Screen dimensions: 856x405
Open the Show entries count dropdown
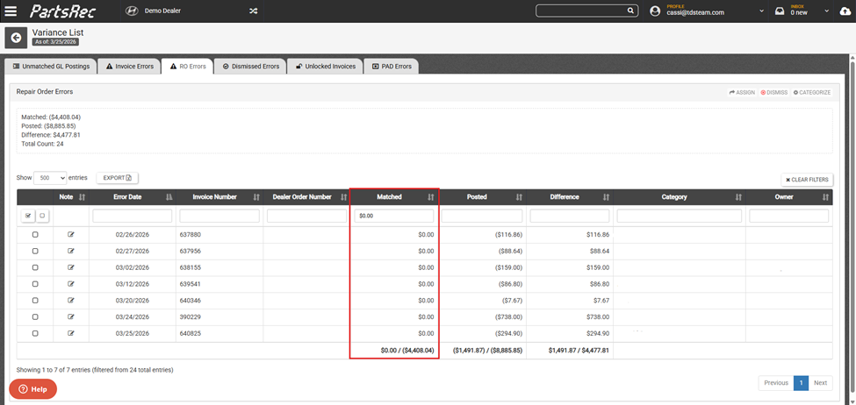point(50,178)
